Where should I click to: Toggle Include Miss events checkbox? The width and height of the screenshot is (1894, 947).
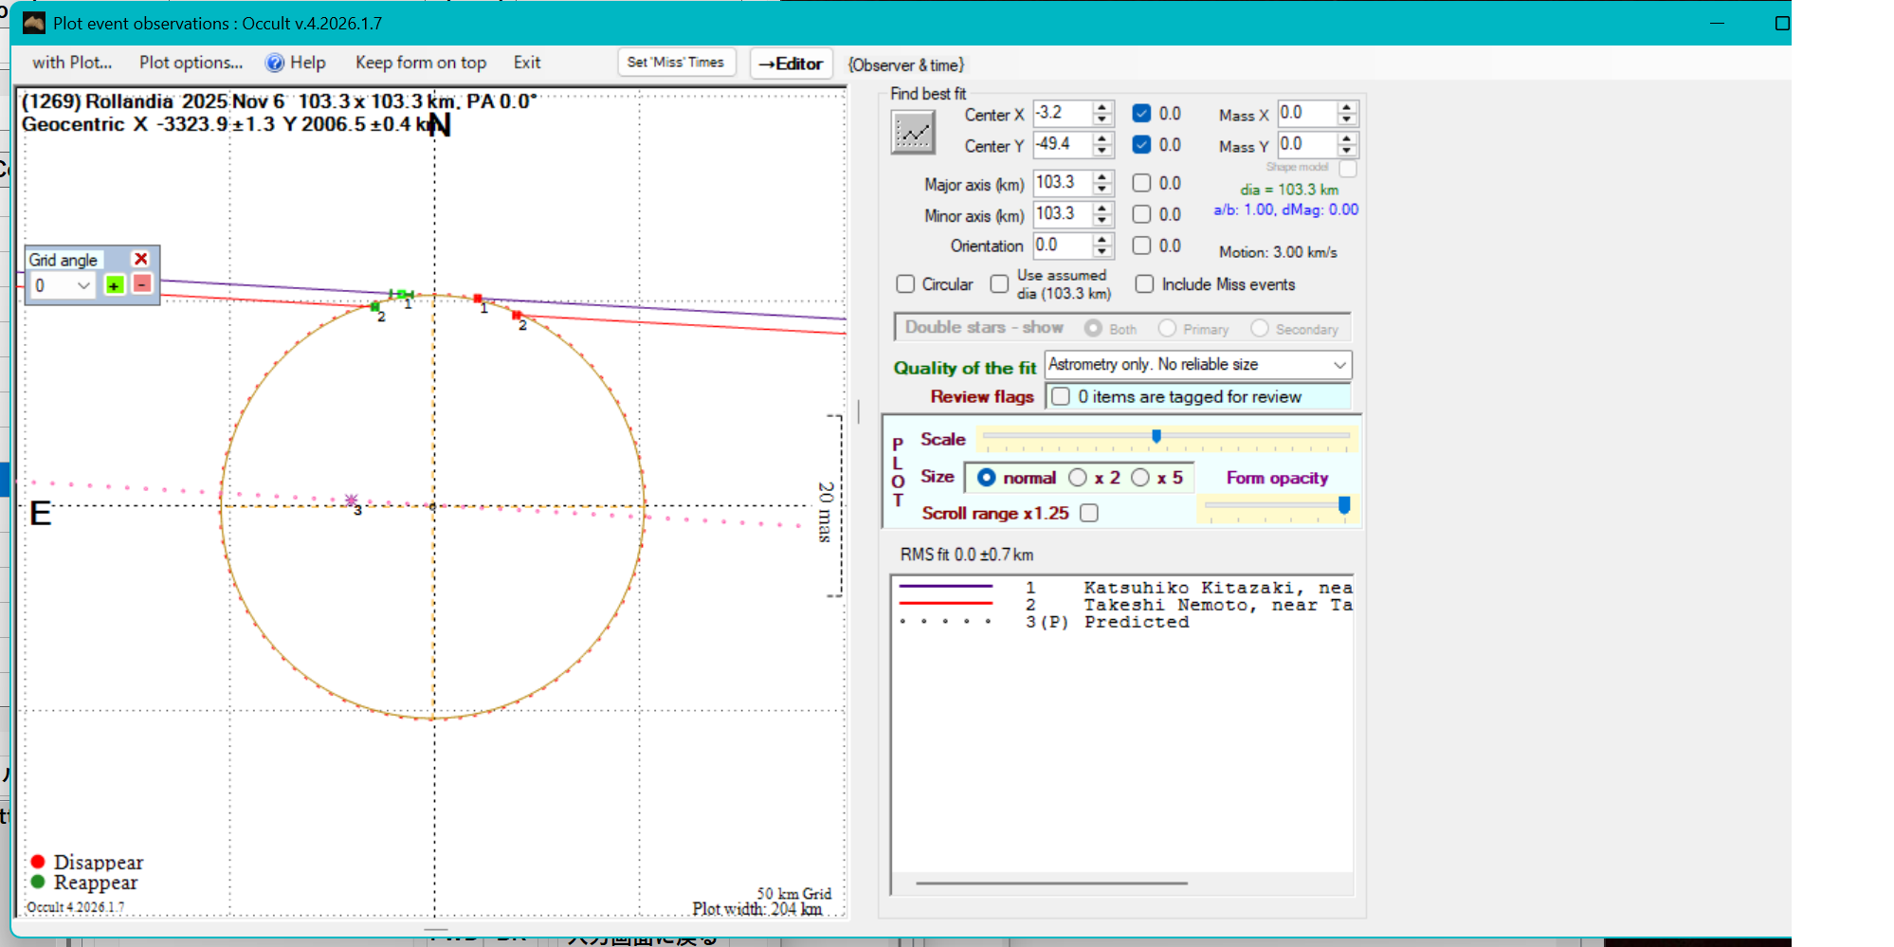click(1145, 284)
